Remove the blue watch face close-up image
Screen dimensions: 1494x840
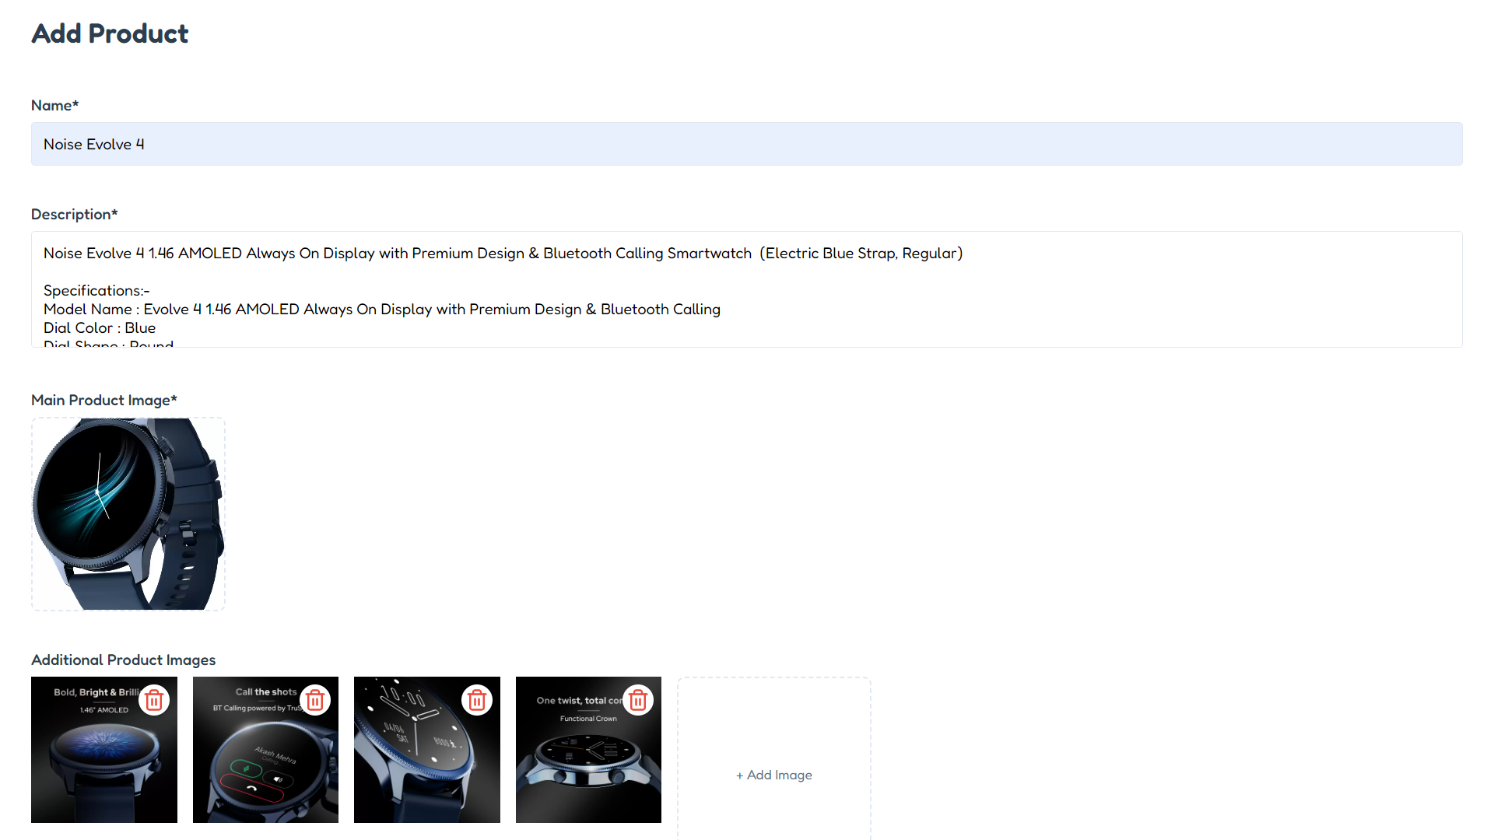pos(477,701)
